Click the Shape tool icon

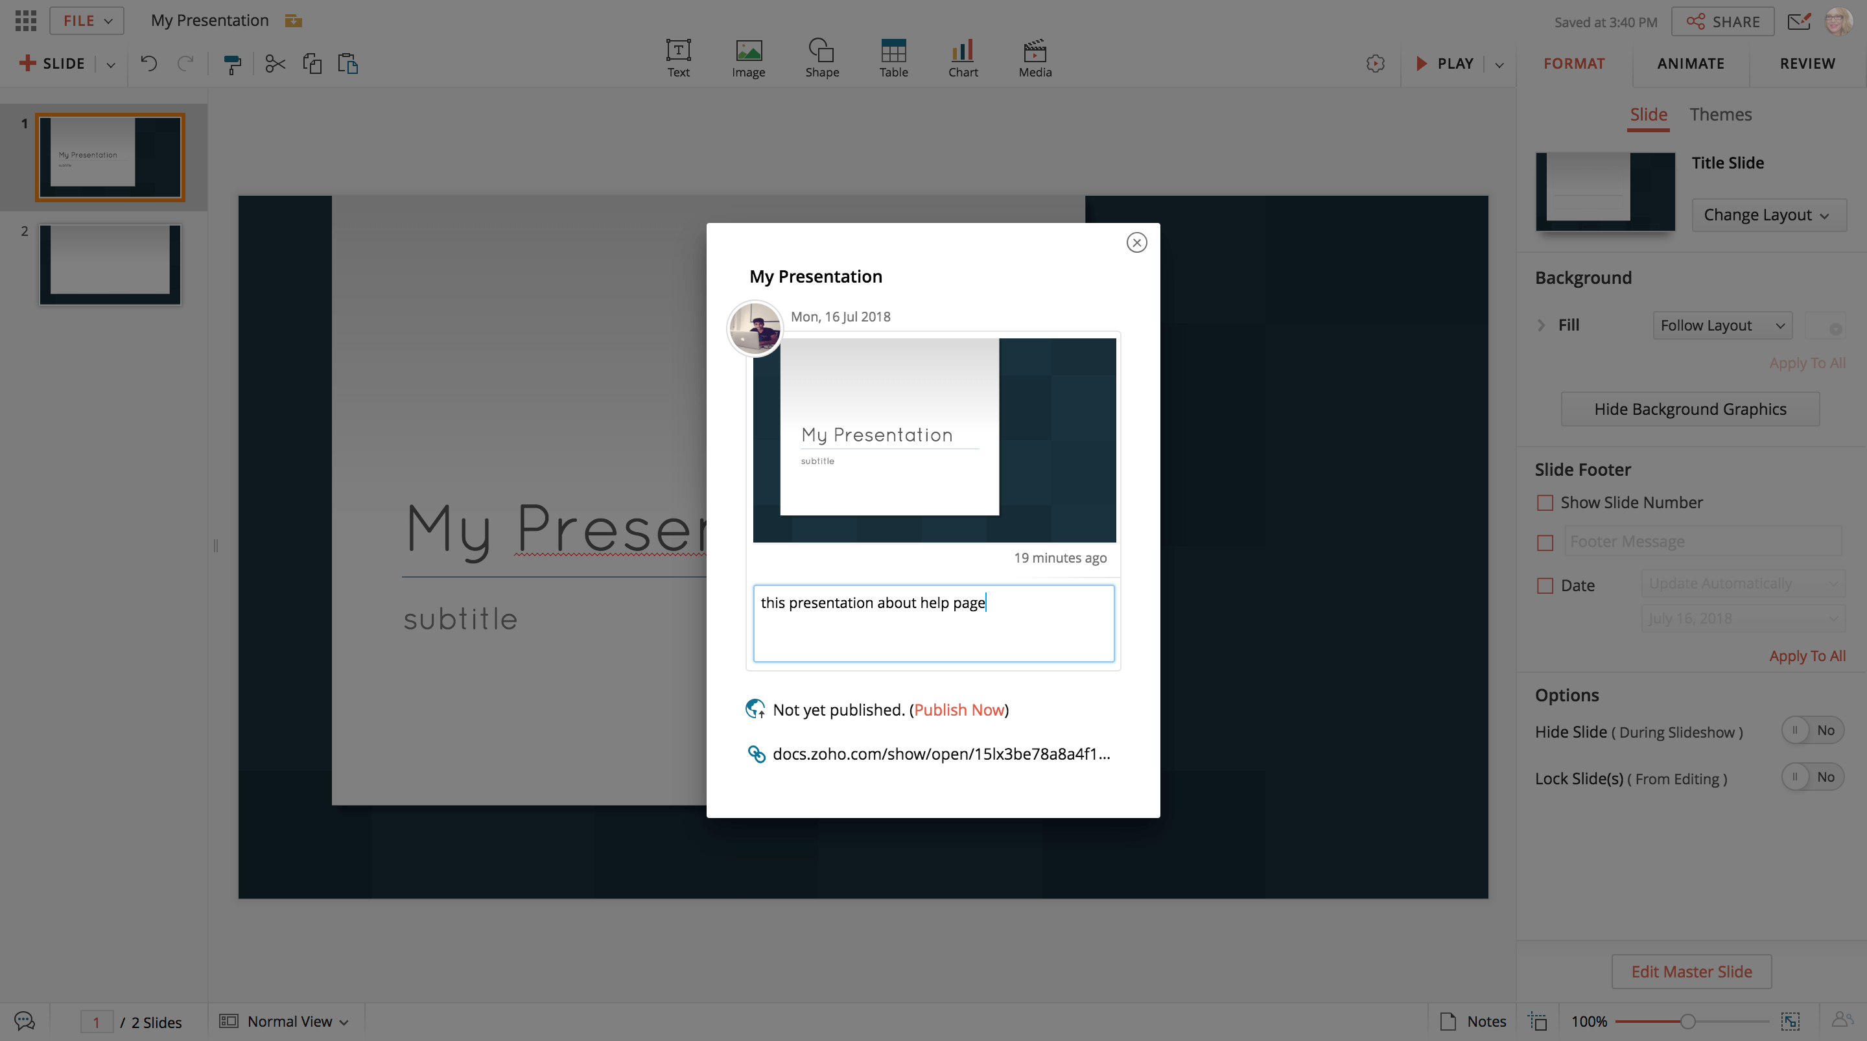click(821, 57)
